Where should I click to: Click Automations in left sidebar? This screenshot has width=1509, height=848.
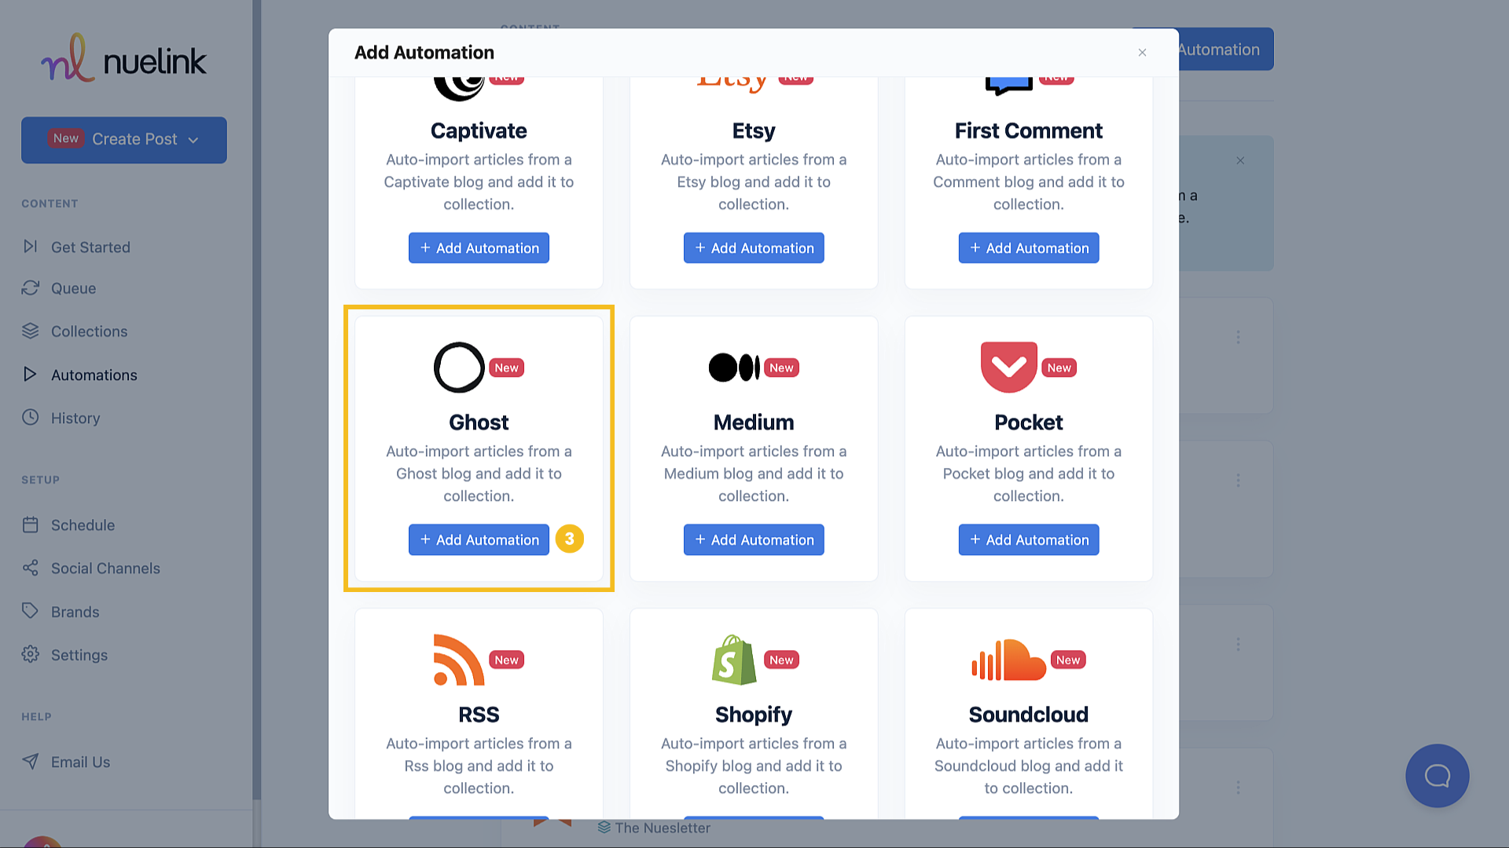point(94,374)
